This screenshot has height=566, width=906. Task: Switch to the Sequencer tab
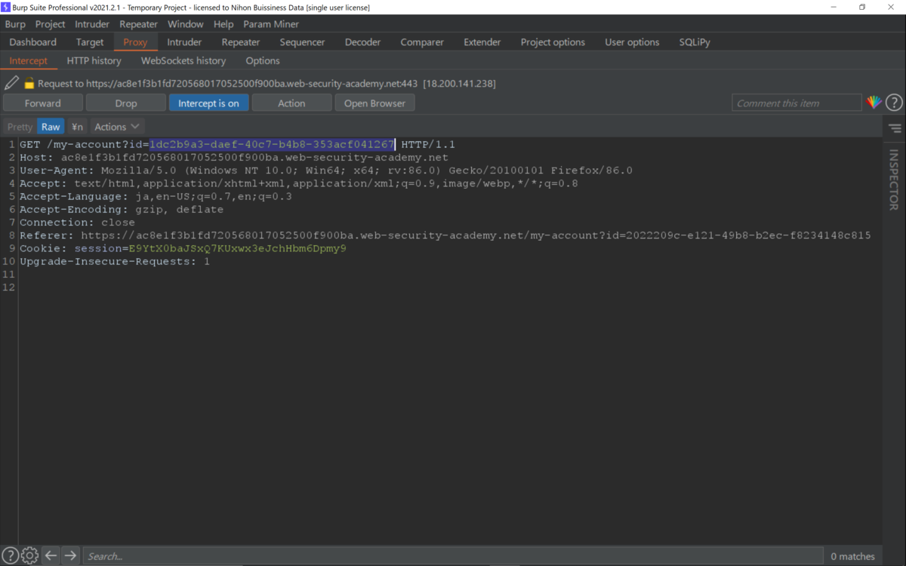[302, 42]
